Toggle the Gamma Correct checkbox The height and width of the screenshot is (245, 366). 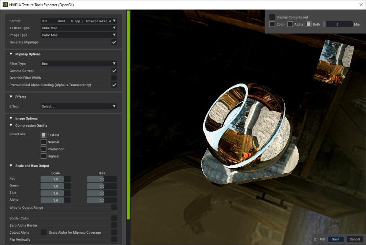tap(114, 71)
